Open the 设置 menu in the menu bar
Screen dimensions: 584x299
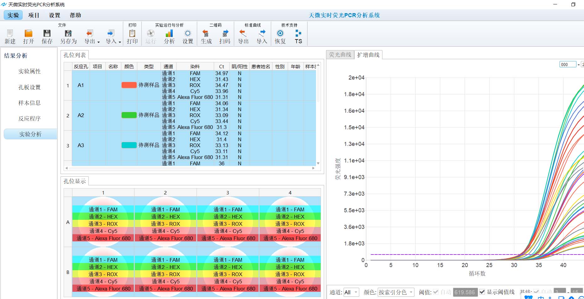55,15
